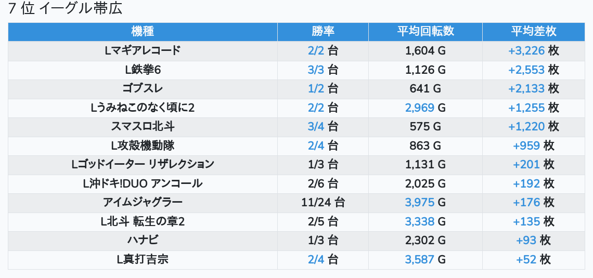Click the 11/24 台 win rate cell

pos(323,202)
